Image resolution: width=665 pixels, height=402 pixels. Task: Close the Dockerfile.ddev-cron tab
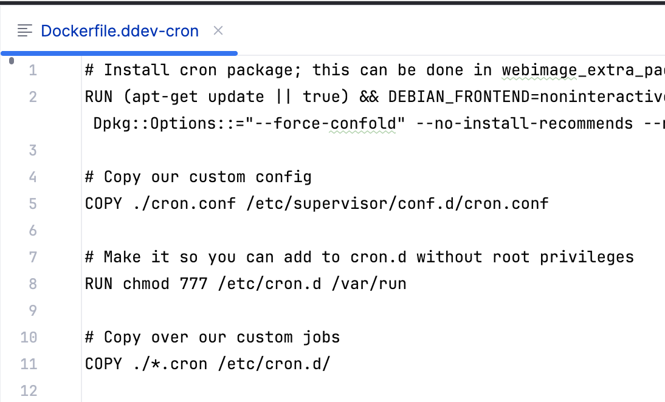point(218,30)
